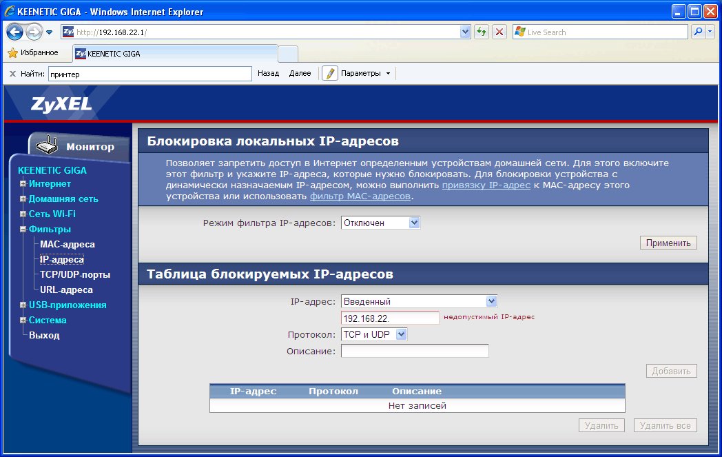Screen dimensions: 722x457
Task: Click Далее in the find bar
Action: [300, 73]
